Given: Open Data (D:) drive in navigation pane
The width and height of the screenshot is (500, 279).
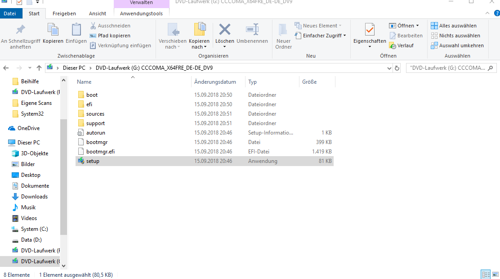Looking at the screenshot, I should coord(27,240).
